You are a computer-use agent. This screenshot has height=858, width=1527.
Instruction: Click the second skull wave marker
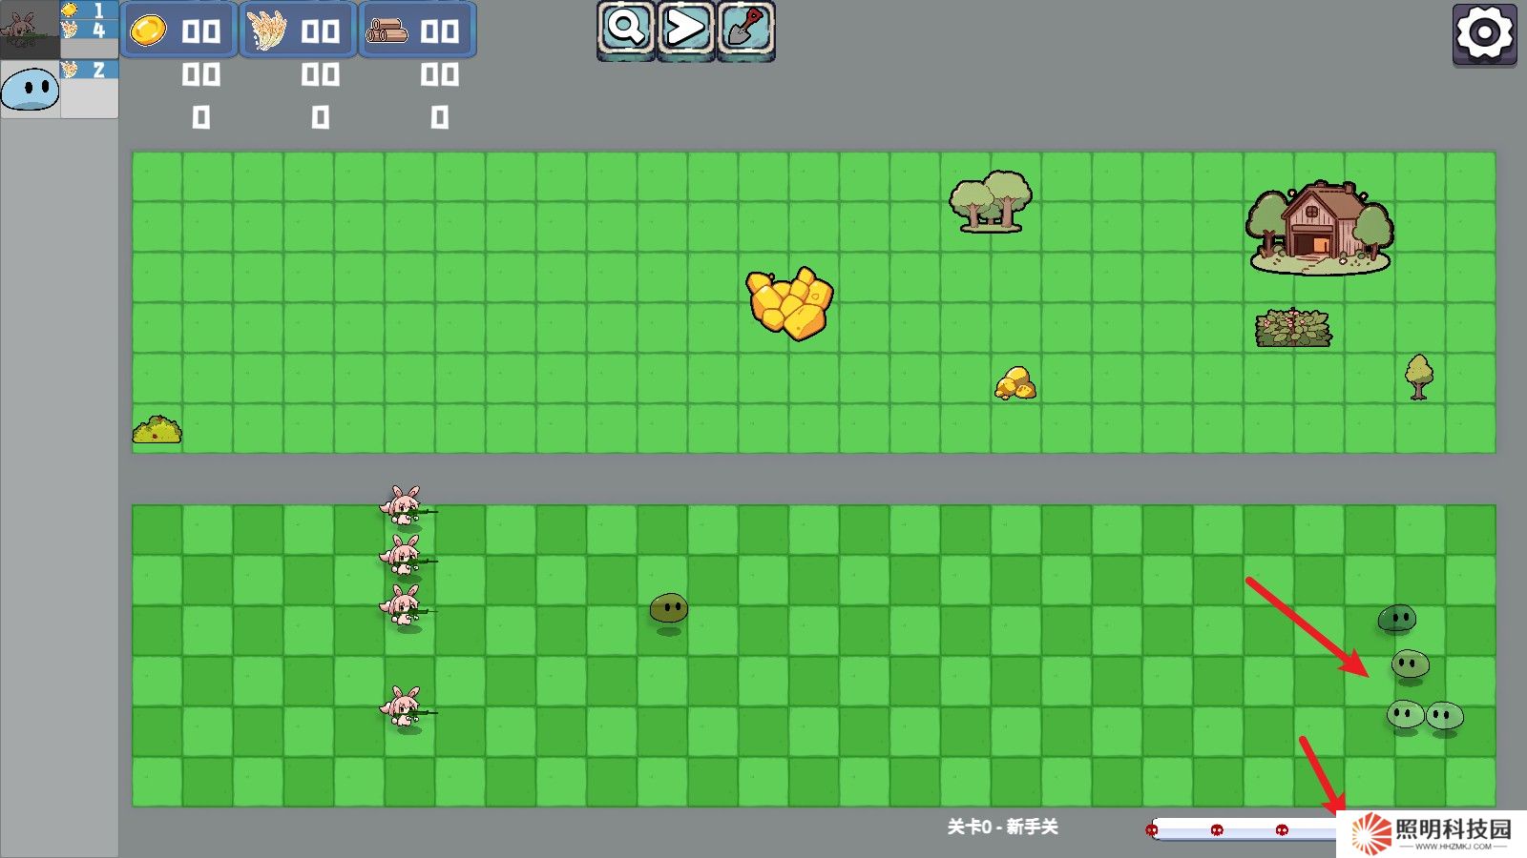tap(1217, 830)
